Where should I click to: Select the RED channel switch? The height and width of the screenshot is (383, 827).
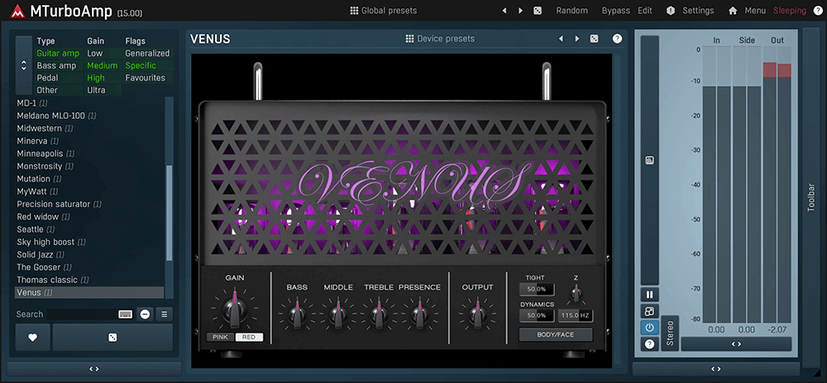tap(249, 337)
